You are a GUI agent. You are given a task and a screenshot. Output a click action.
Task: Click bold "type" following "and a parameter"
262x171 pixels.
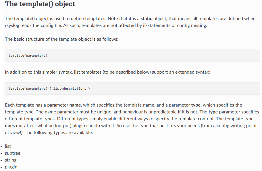click(x=196, y=105)
